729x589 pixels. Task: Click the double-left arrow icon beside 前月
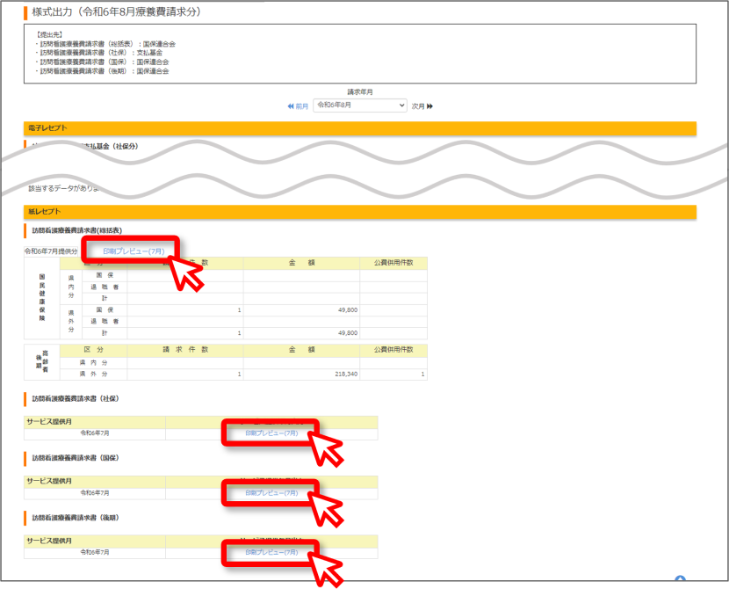pyautogui.click(x=291, y=106)
